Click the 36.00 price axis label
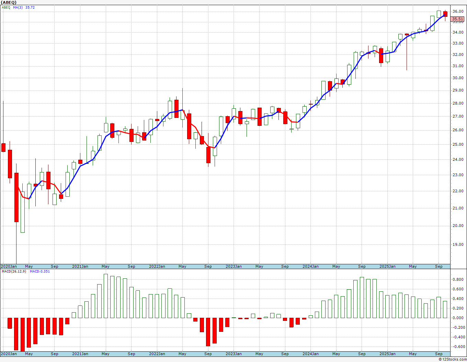 click(x=458, y=11)
